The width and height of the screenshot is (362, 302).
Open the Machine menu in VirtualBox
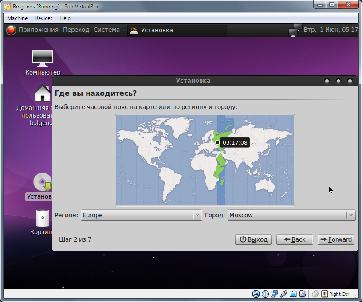click(x=17, y=18)
